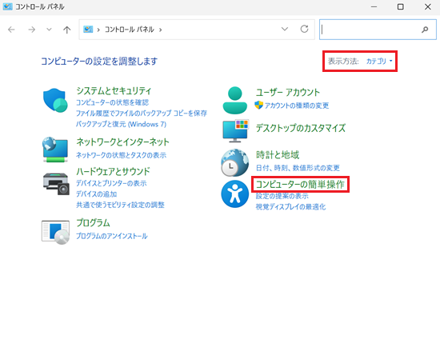Open ファイル履歴でファイルのバックアップ コピーを保存 link
Image resolution: width=440 pixels, height=339 pixels.
pos(142,114)
